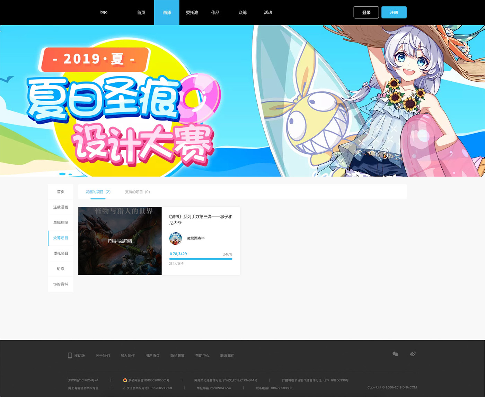The width and height of the screenshot is (485, 397).
Task: Open the 《猫帮》系列手办第三弹 project title
Action: pos(201,219)
